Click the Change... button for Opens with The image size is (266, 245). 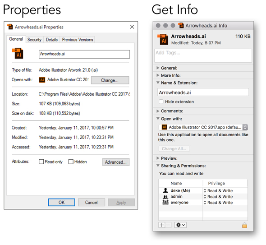[x=110, y=80]
